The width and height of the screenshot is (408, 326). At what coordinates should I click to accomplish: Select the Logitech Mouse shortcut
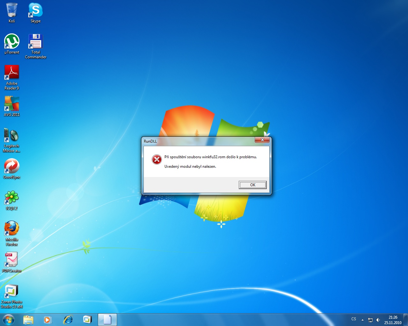[x=11, y=135]
